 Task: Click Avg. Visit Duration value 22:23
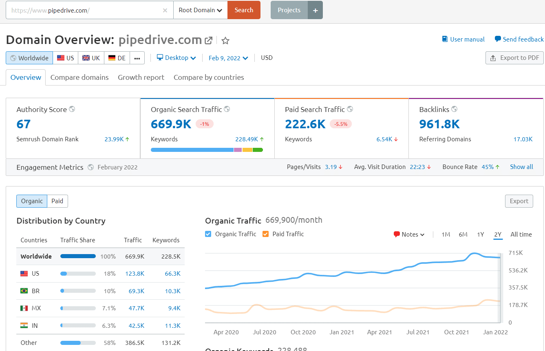tap(417, 167)
